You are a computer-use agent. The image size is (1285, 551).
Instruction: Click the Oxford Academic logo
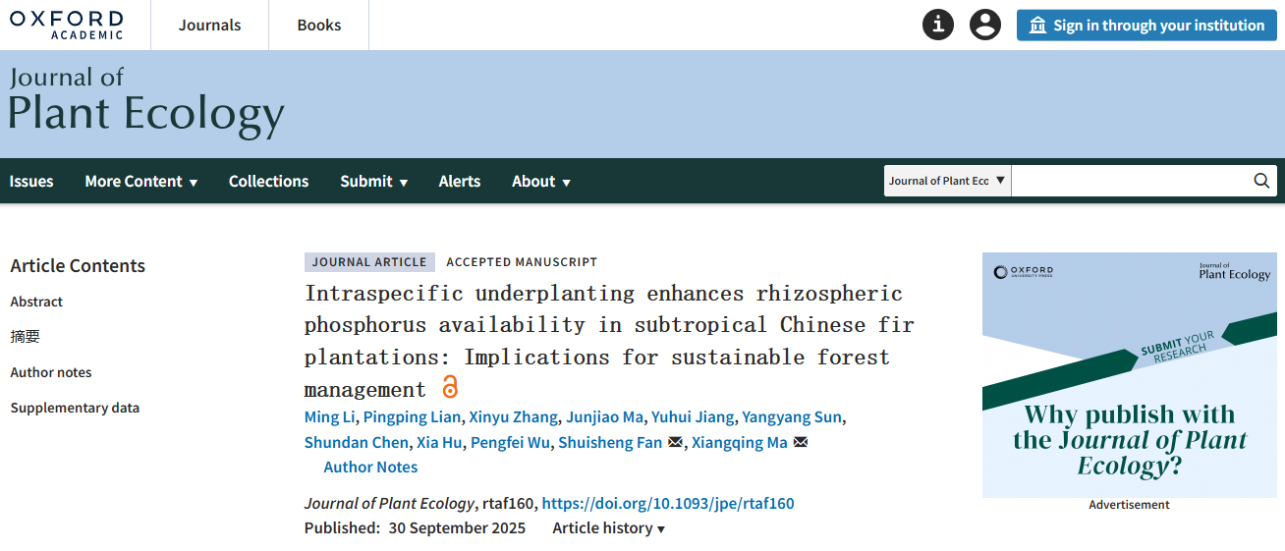point(67,25)
